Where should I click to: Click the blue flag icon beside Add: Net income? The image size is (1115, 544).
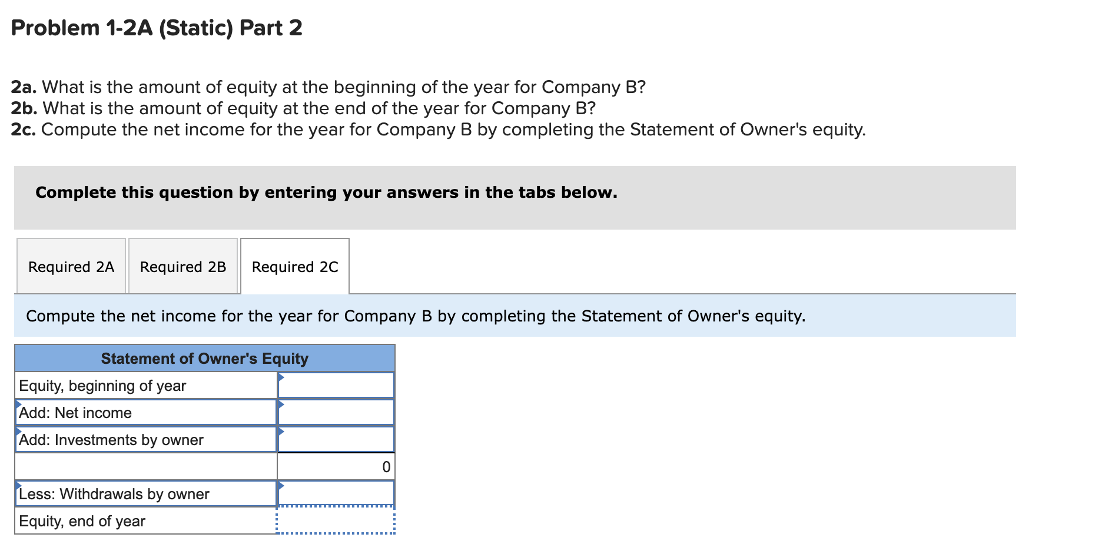click(281, 404)
